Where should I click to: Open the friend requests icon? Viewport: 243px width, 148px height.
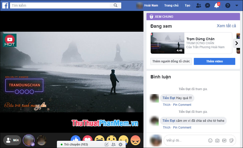198,5
